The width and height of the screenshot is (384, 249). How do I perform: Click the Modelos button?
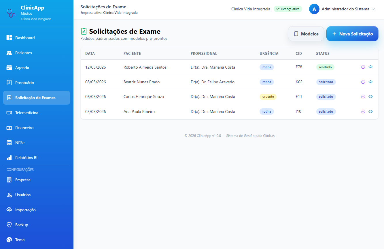tap(306, 34)
